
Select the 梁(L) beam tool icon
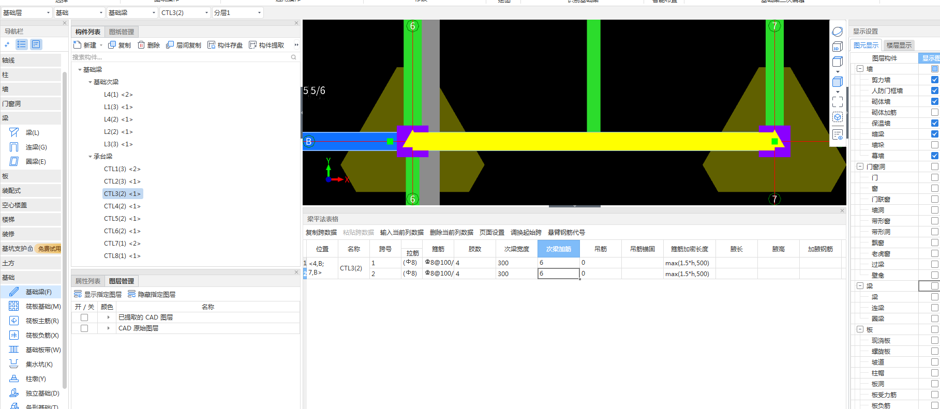[14, 133]
